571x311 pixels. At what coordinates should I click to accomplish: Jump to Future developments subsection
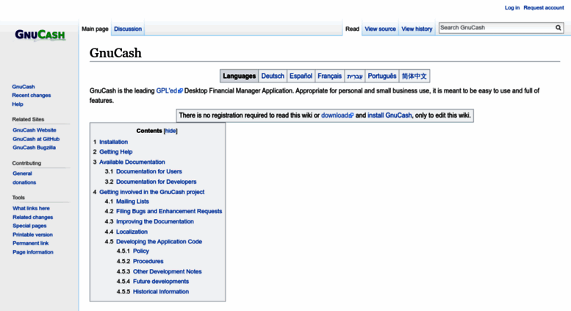click(x=161, y=281)
